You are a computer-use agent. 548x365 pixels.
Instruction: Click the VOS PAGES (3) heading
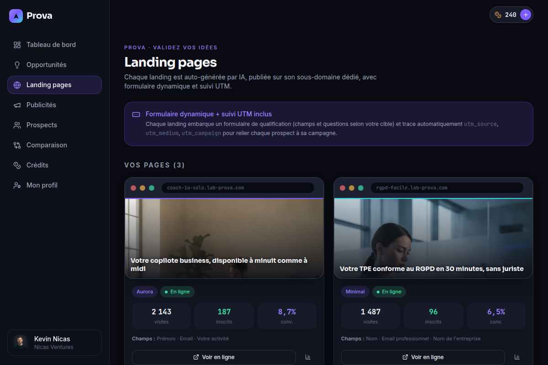(154, 165)
